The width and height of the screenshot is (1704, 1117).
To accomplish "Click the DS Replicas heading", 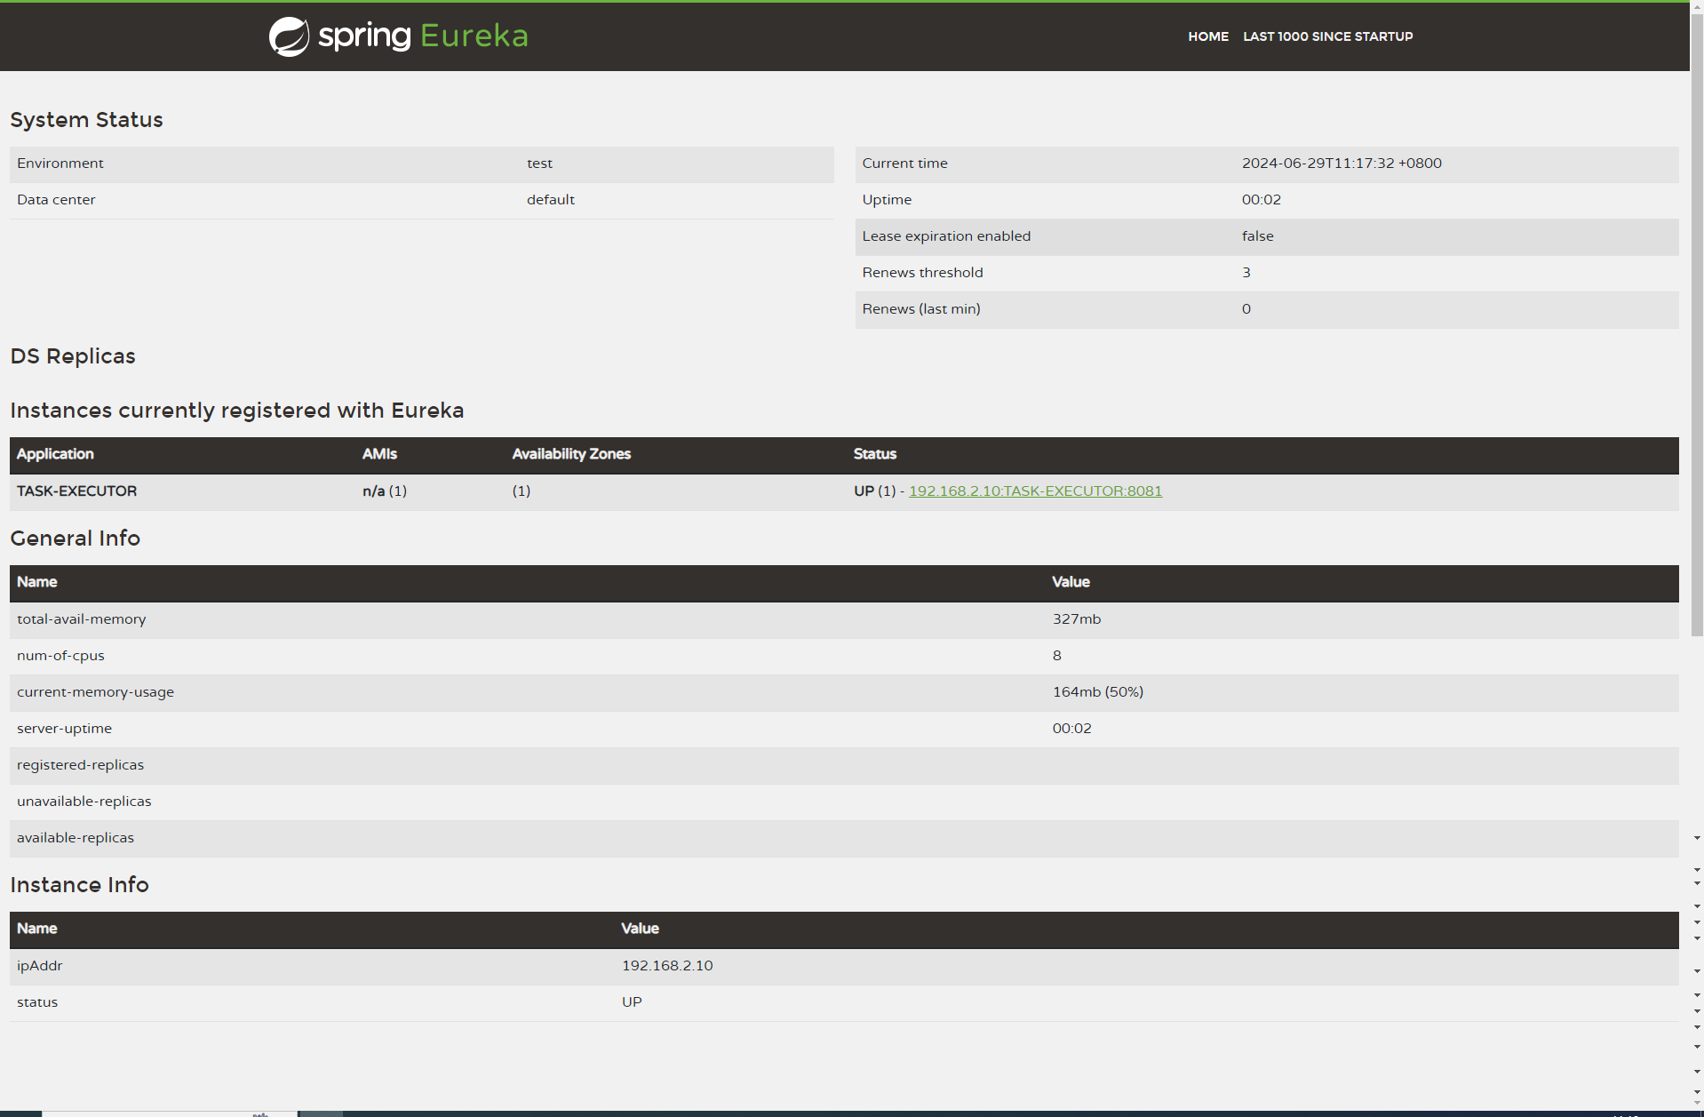I will click(x=73, y=356).
